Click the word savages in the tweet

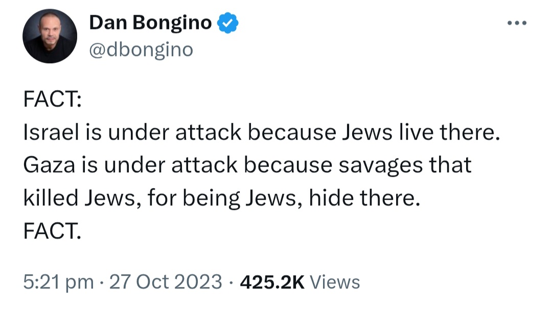point(381,166)
